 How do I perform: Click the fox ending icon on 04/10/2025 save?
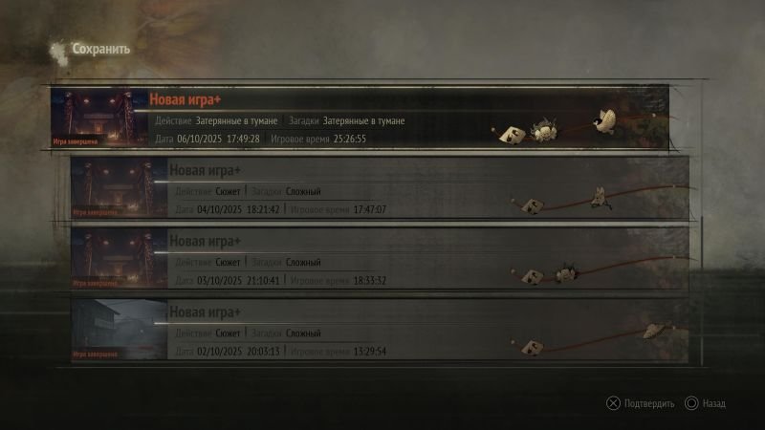(x=601, y=199)
